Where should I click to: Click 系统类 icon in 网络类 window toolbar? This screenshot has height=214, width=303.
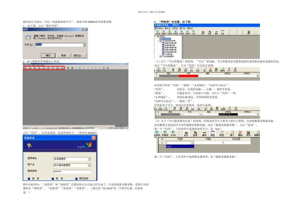158,32
